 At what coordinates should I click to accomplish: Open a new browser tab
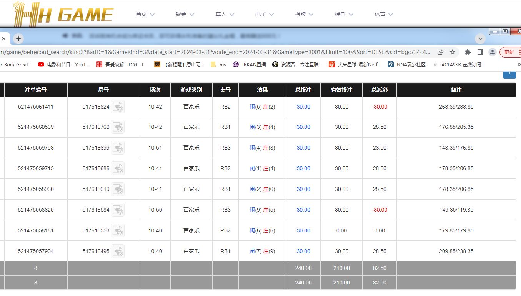point(18,39)
